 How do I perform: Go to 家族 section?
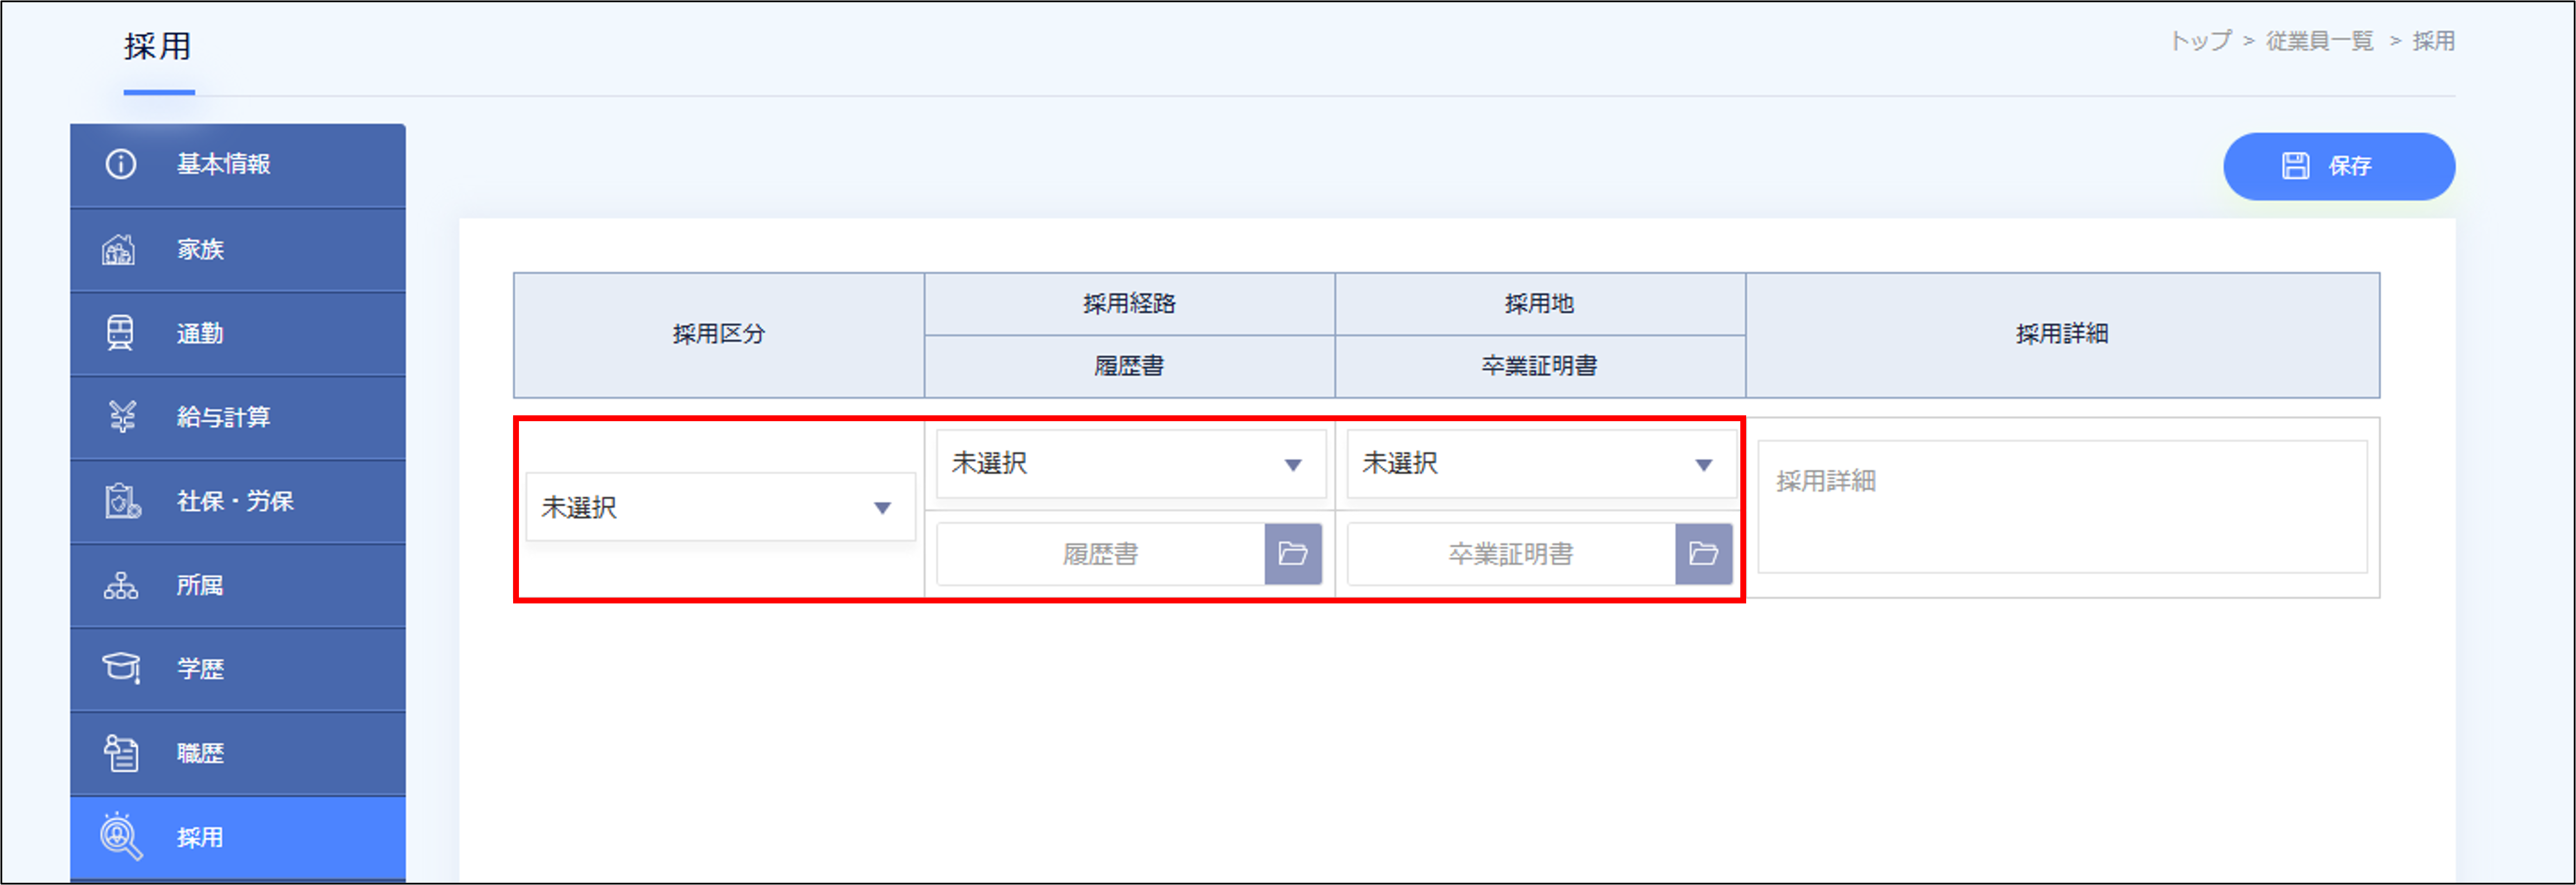238,250
